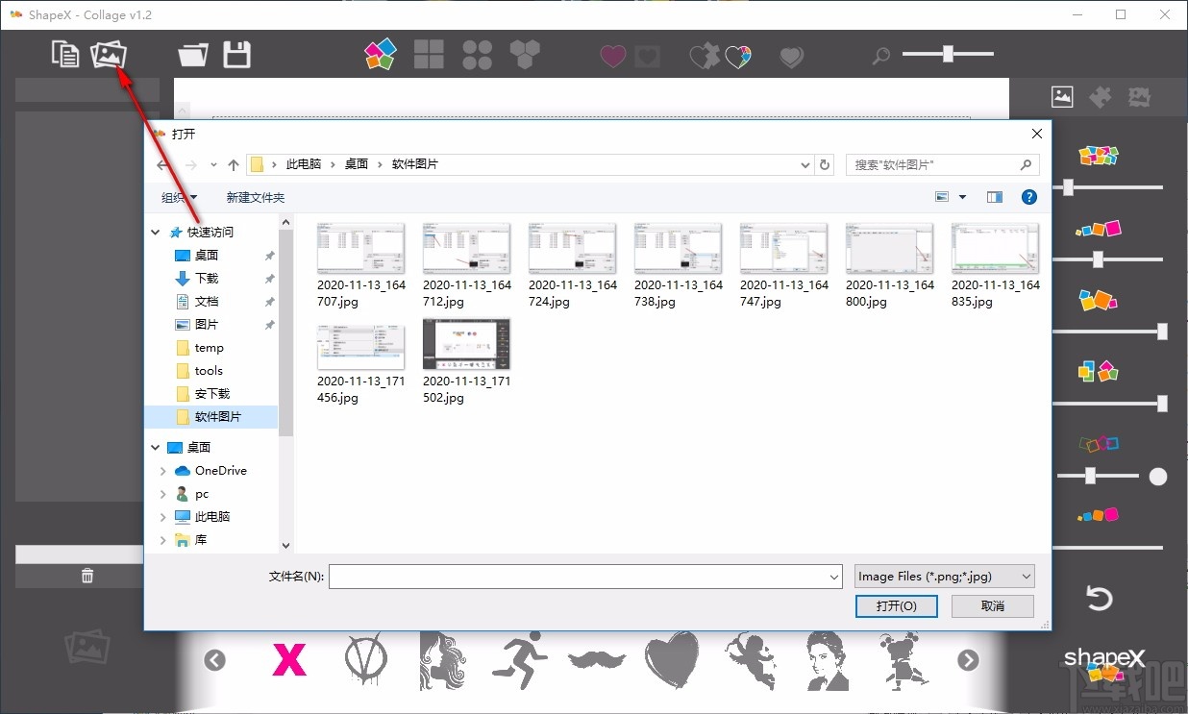Choose the hexagon collage layout icon
This screenshot has height=714, width=1188.
525,55
